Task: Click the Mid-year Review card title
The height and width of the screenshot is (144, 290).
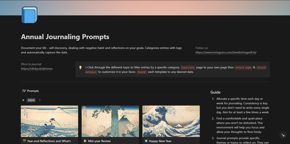Action: pos(99,141)
